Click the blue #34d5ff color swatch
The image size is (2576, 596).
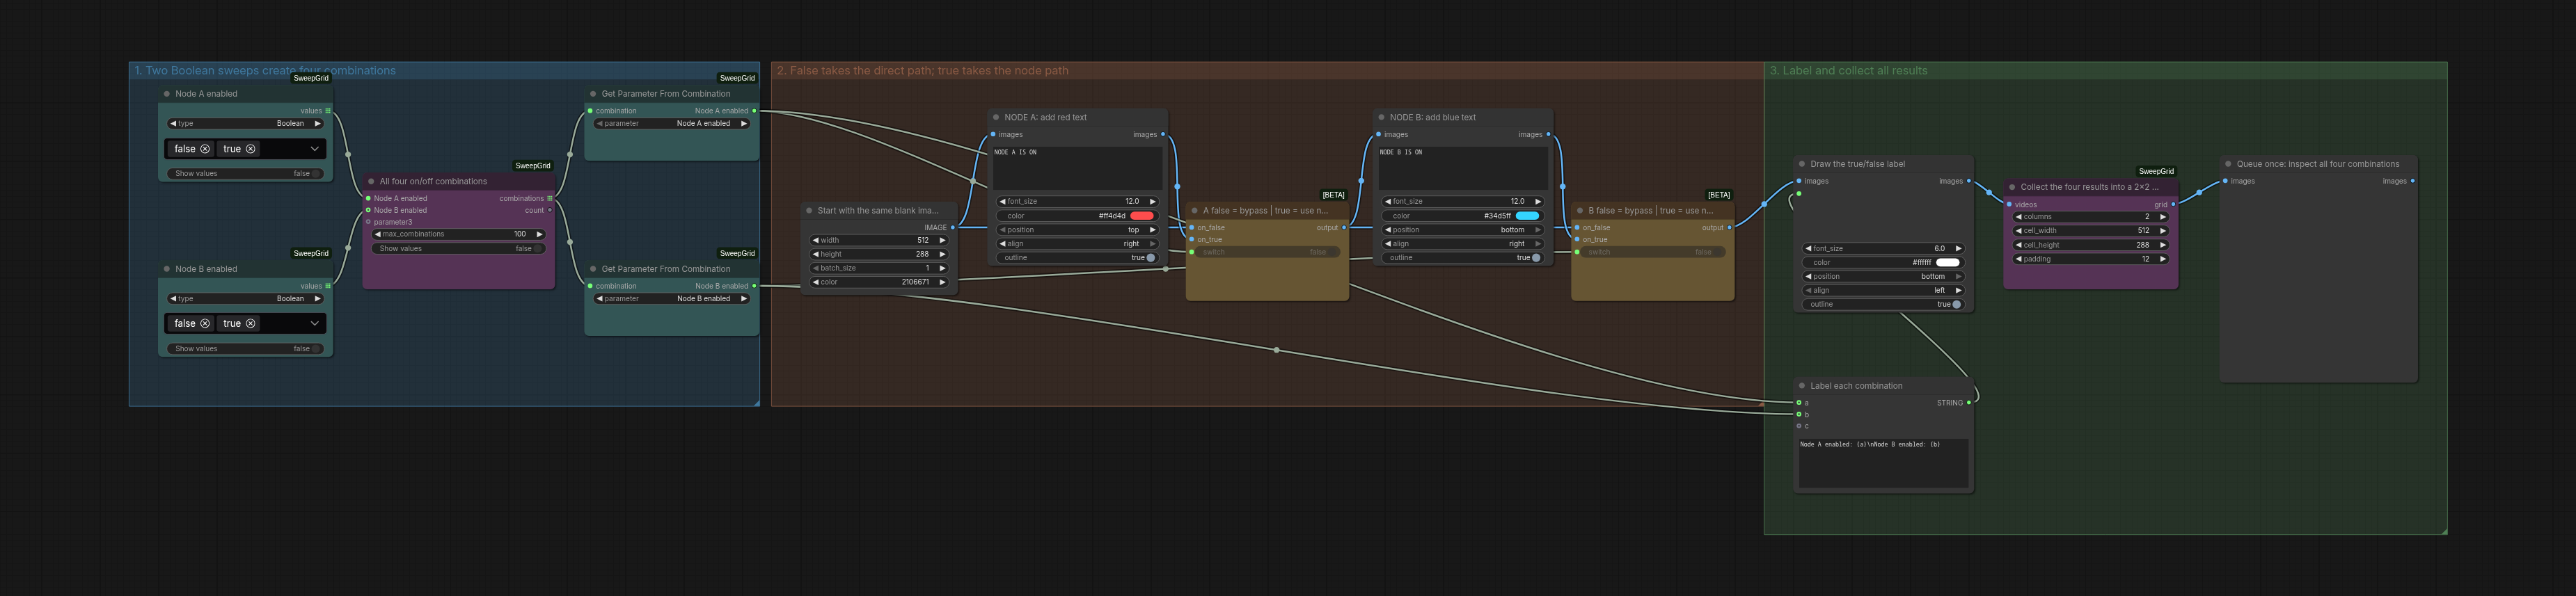[1527, 216]
